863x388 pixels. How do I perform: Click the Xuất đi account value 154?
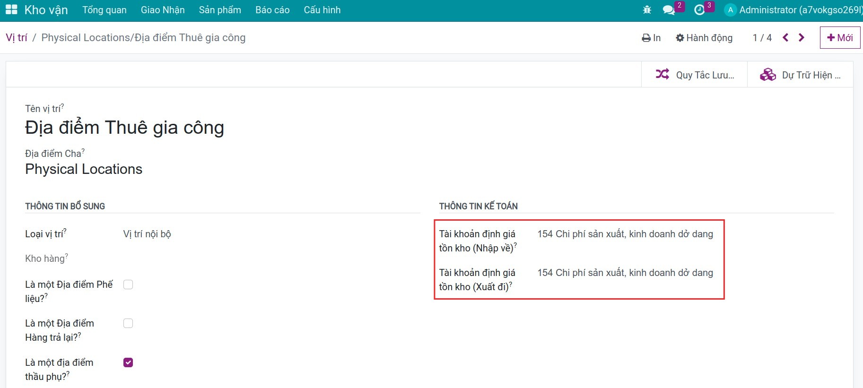pyautogui.click(x=625, y=273)
